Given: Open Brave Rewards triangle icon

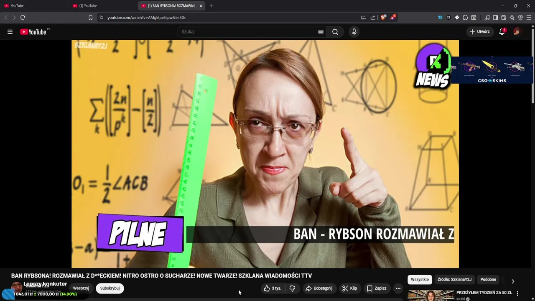Looking at the screenshot, I should click(x=393, y=18).
